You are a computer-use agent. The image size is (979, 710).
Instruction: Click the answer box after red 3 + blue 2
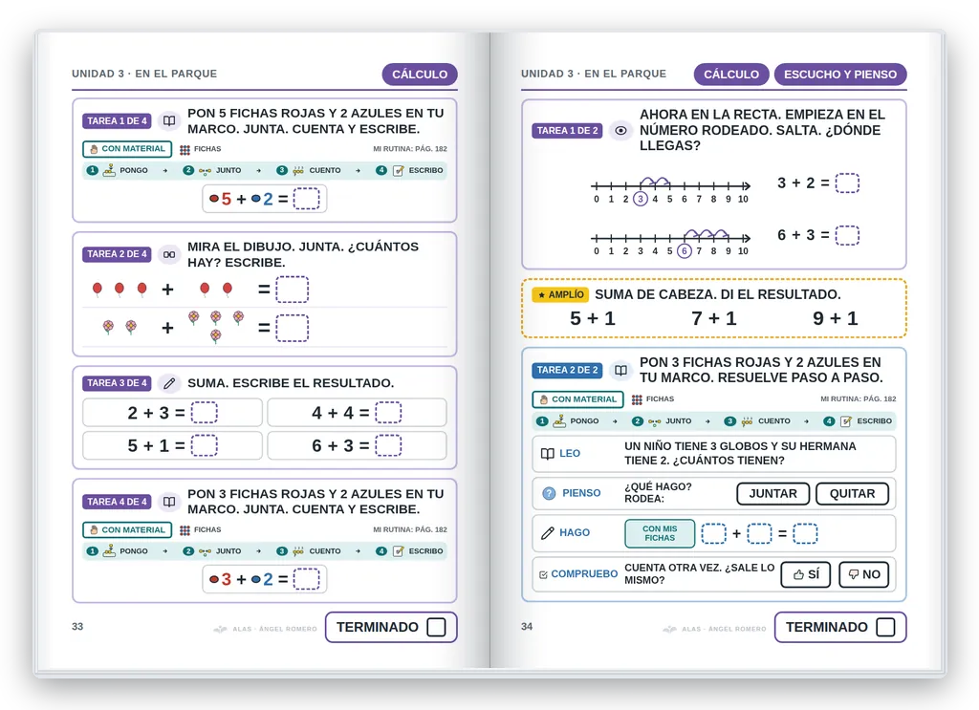306,580
